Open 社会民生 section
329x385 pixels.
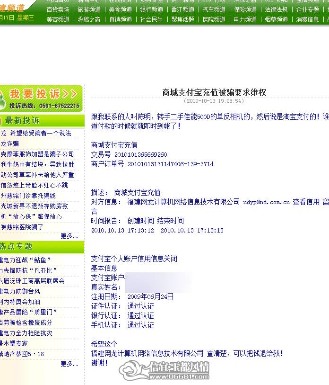pos(152,19)
